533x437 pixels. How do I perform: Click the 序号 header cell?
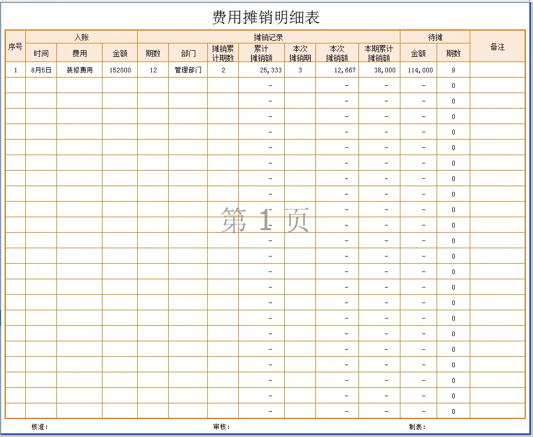[16, 46]
